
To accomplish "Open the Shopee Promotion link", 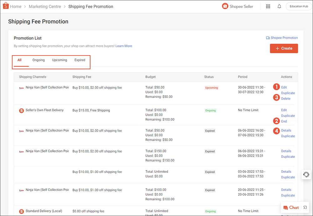I will [282, 38].
